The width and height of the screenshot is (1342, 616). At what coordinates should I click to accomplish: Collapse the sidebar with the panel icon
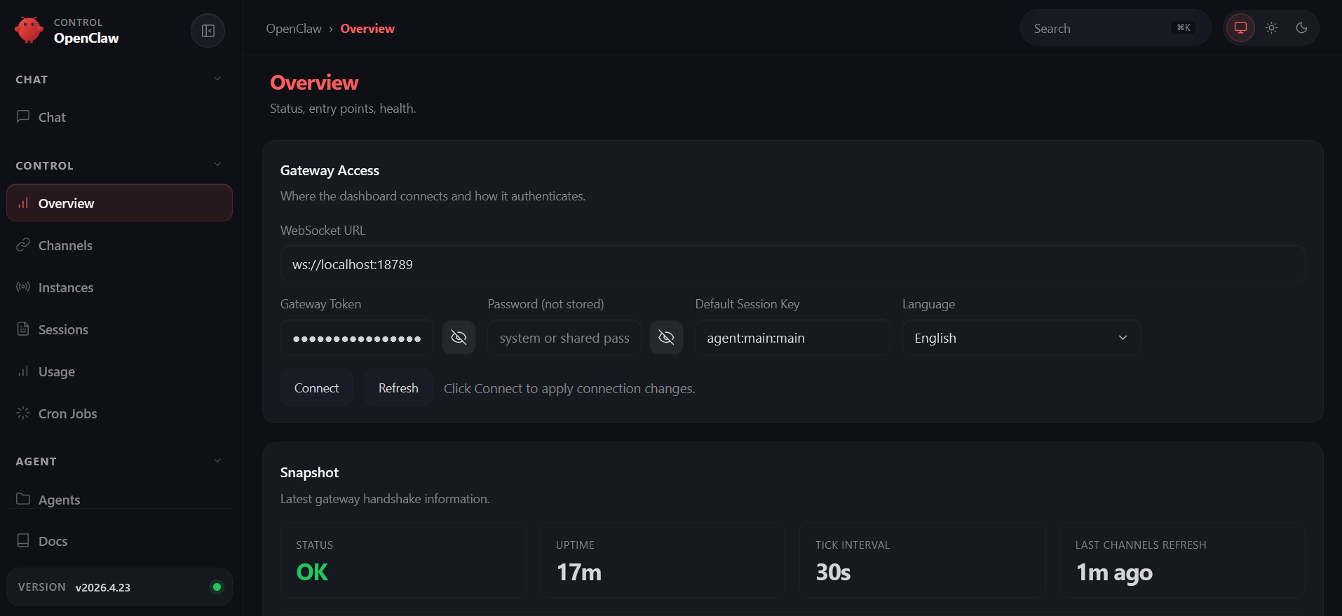[208, 31]
